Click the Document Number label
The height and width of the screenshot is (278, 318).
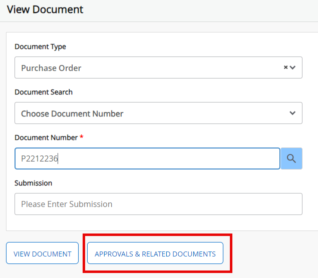tap(46, 137)
